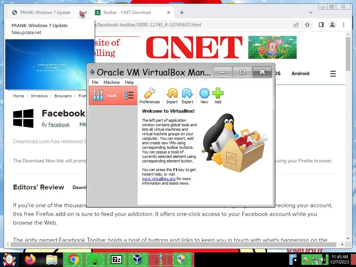Viewport: 356px width, 267px height.
Task: Close the PRANK: Windows 7 Update tab
Action: pos(86,13)
